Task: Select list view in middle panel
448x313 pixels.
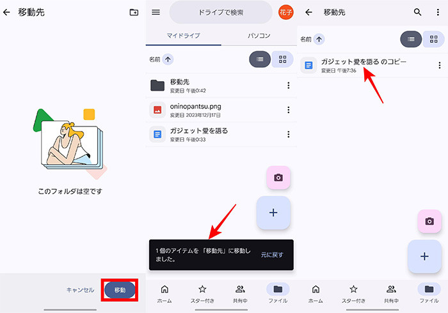Action: pos(260,59)
